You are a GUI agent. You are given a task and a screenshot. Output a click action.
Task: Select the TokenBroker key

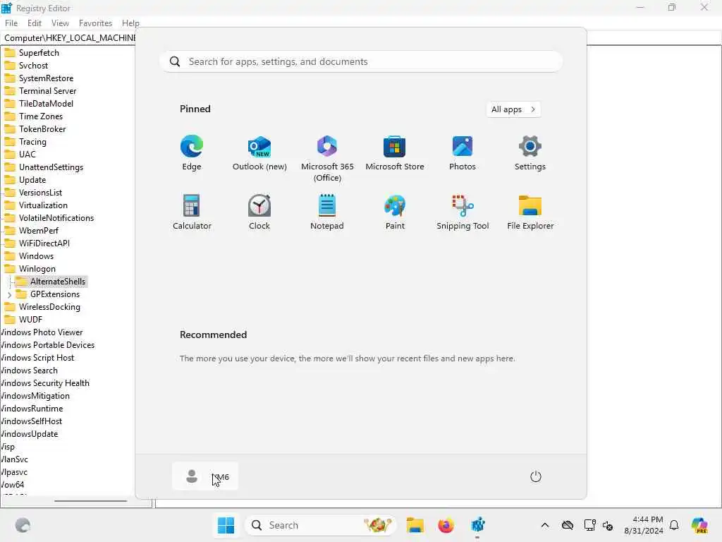pos(42,129)
